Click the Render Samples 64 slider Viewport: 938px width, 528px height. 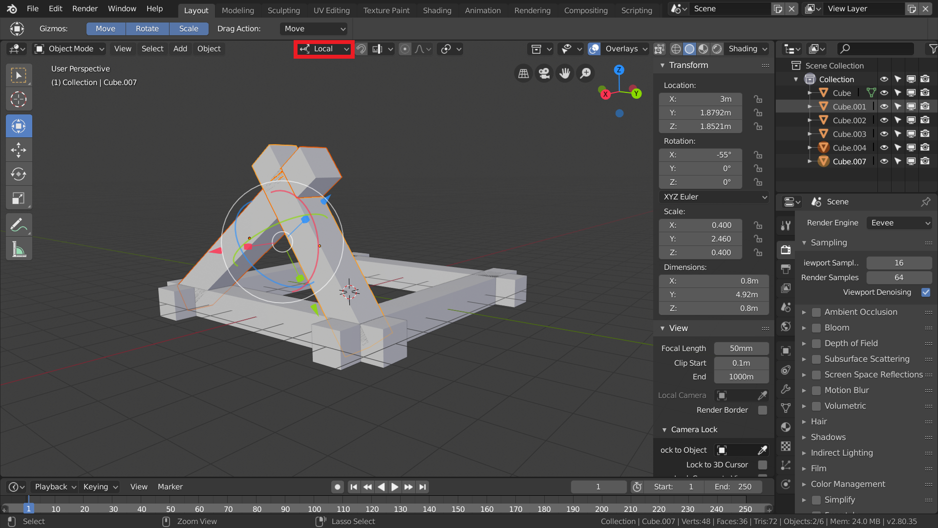point(899,278)
